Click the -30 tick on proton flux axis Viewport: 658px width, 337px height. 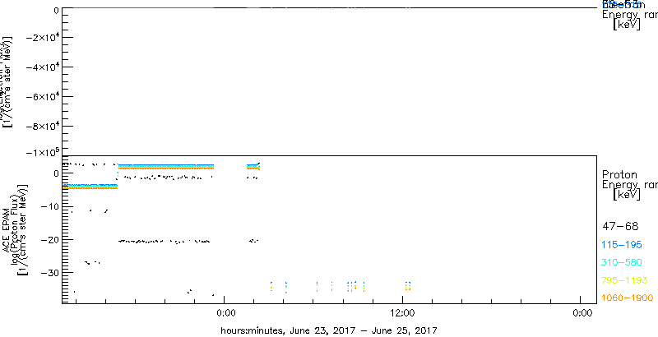50,272
